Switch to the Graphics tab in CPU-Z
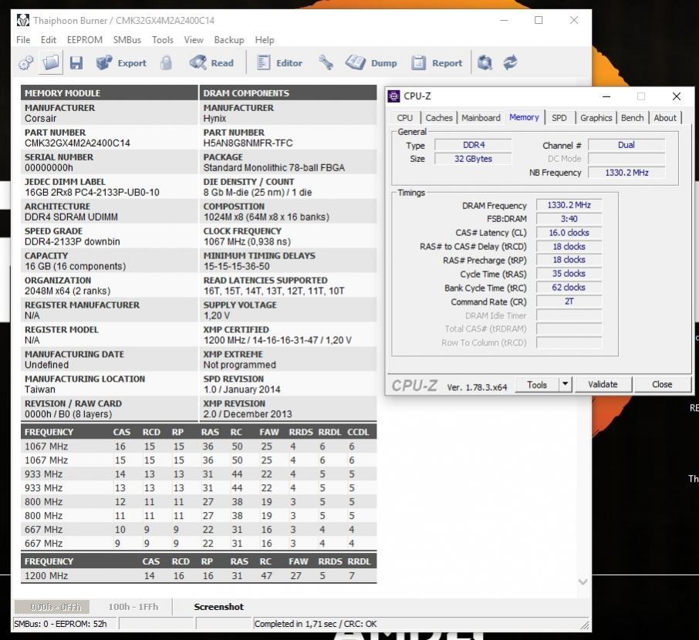This screenshot has width=699, height=640. (x=596, y=118)
